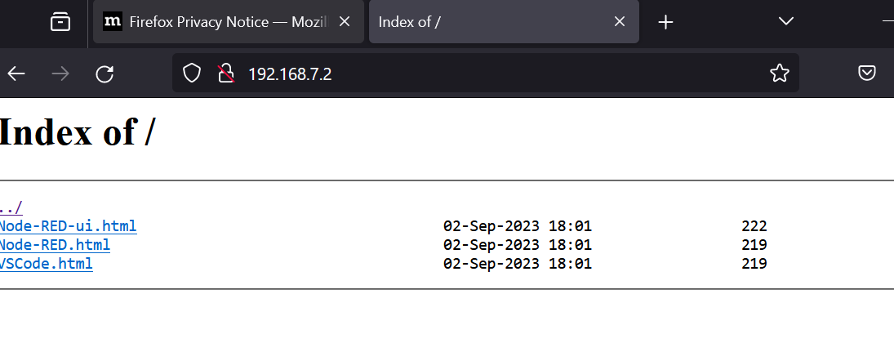Open the VSCode.html link
This screenshot has width=894, height=343.
(47, 264)
